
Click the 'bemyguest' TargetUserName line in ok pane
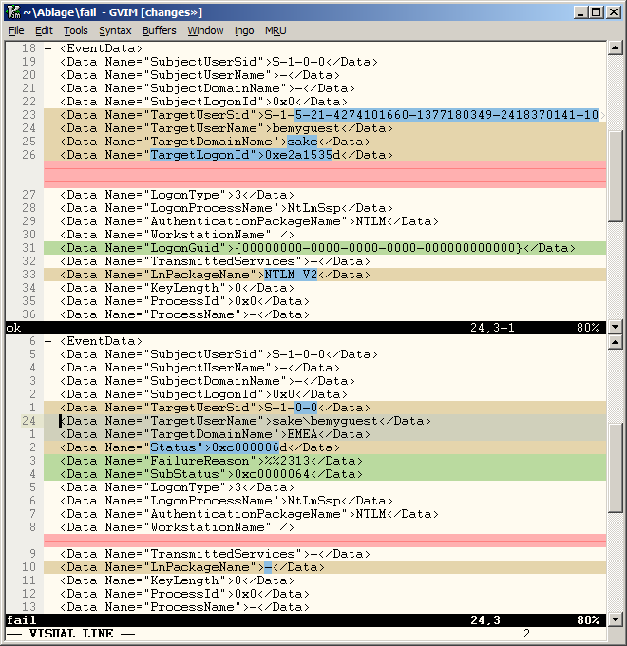coord(325,128)
